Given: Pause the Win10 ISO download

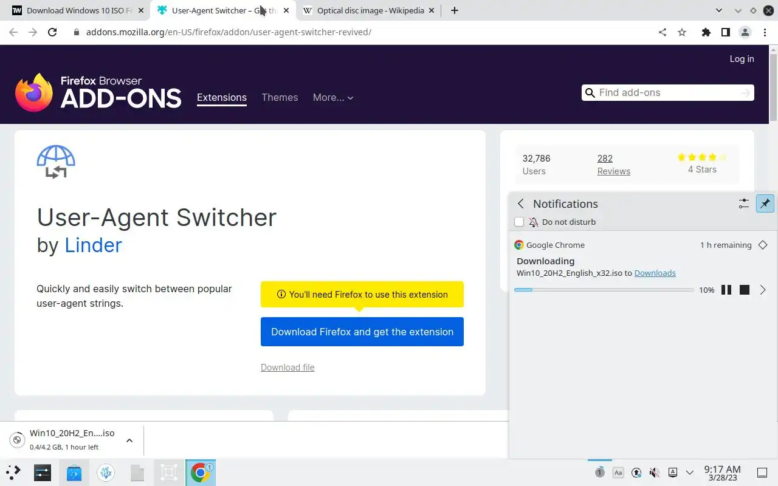Looking at the screenshot, I should point(726,290).
